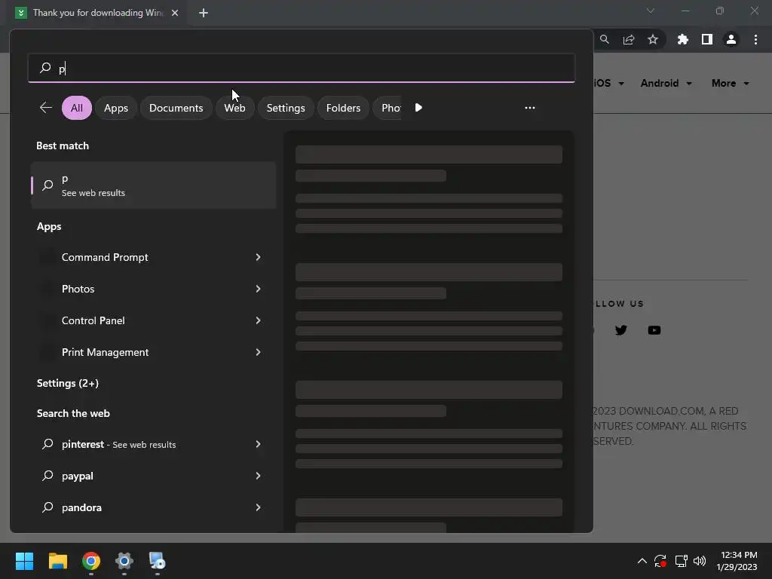772x579 pixels.
Task: Bookmark this page with star icon
Action: (653, 39)
